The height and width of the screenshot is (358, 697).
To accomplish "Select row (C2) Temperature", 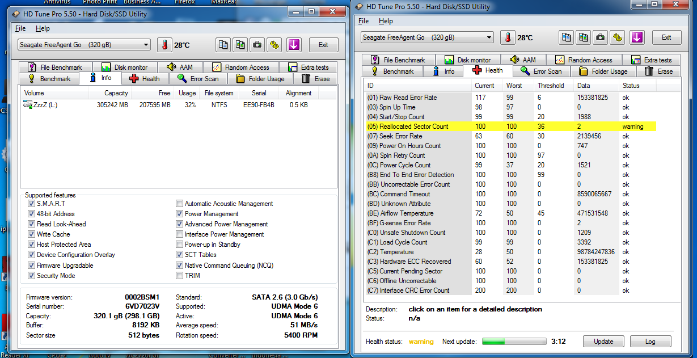I will coord(510,252).
